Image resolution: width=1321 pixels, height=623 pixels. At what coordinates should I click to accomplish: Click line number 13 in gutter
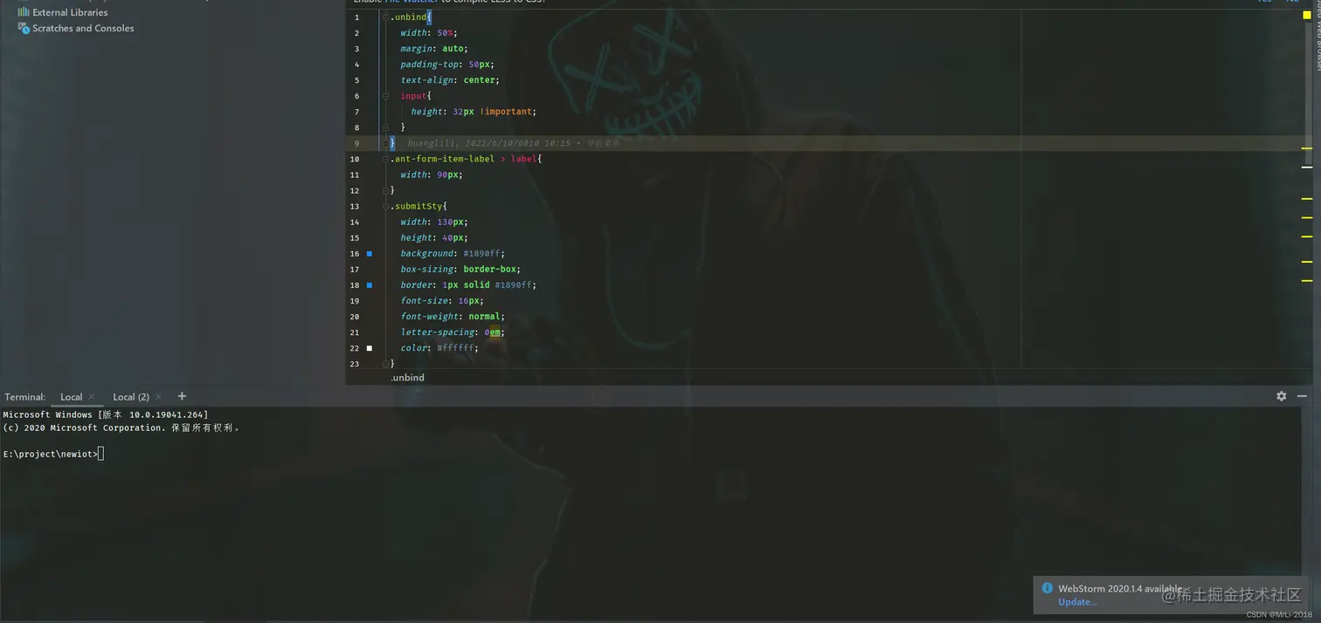pos(355,206)
